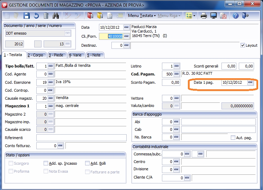Switch to the 2 - Corpo tab
Screen dimensions: 263x190
[x=35, y=55]
